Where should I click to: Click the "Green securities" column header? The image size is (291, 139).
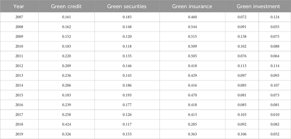point(127,6)
